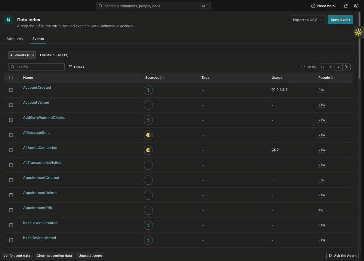
Task: Click the events Search input field
Action: (x=36, y=67)
